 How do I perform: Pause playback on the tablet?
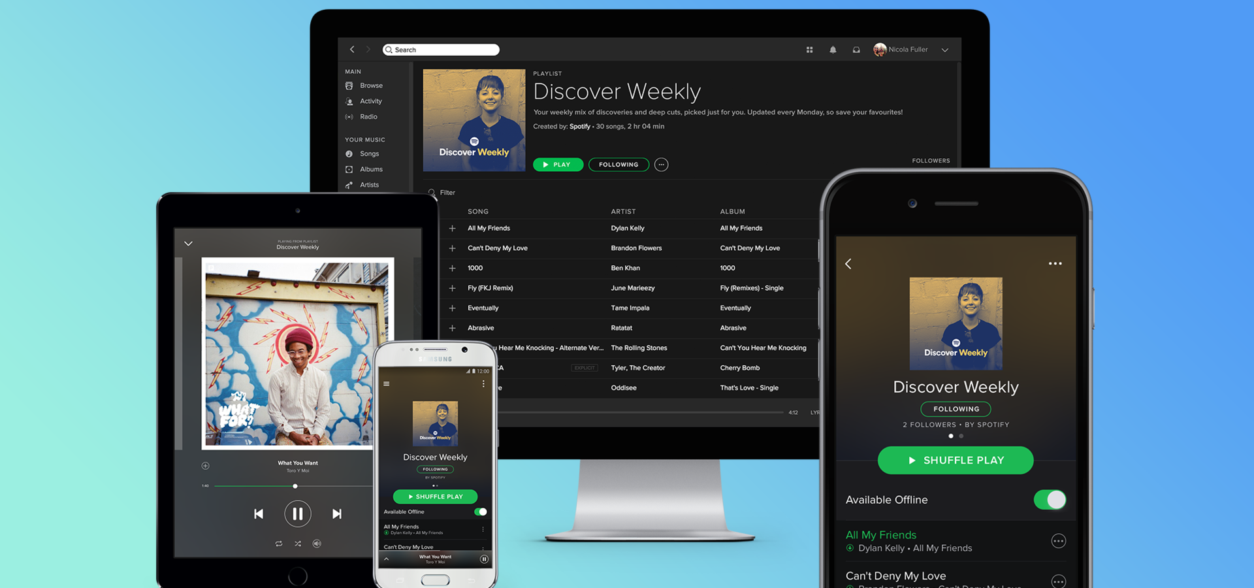click(298, 514)
